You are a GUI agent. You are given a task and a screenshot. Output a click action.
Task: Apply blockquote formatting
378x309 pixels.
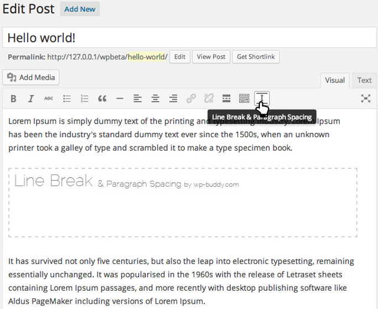pyautogui.click(x=102, y=99)
